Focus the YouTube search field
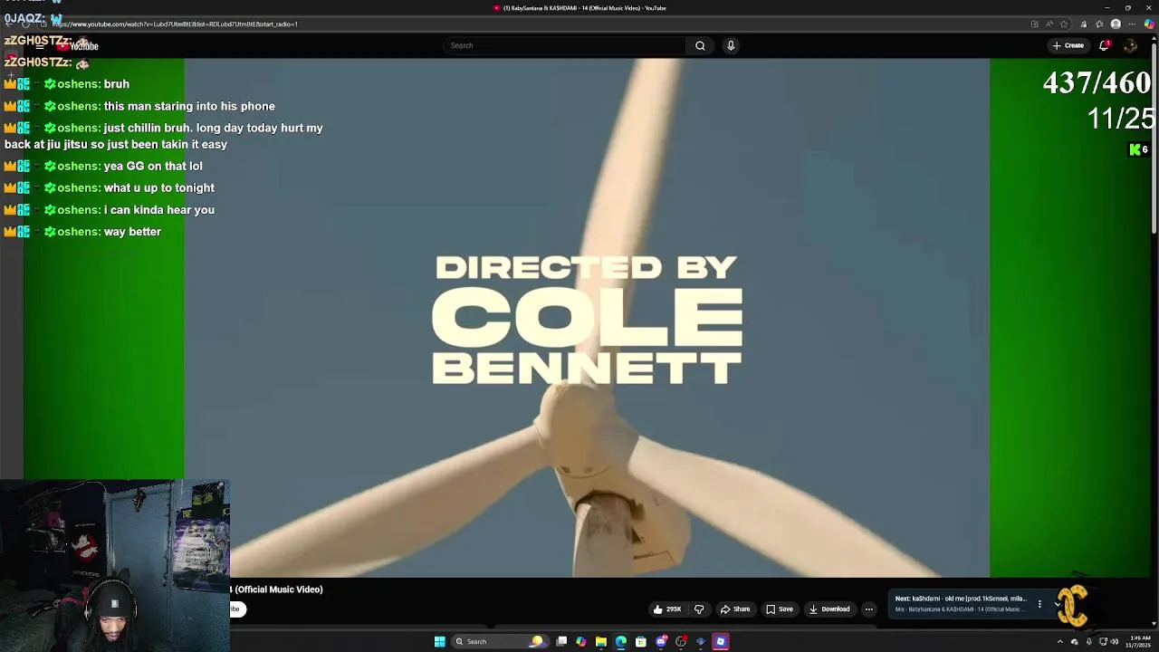This screenshot has height=652, width=1159. pyautogui.click(x=565, y=45)
